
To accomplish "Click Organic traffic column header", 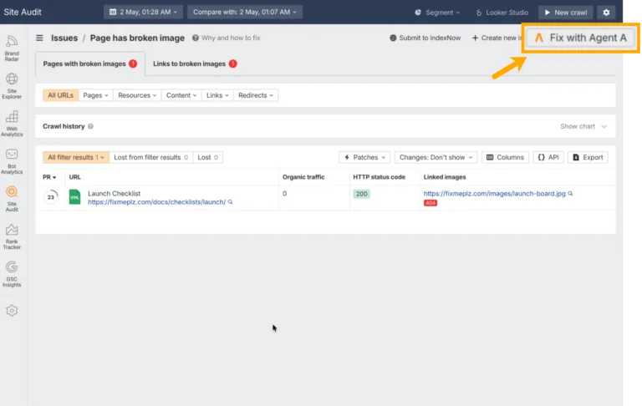I will (x=303, y=177).
